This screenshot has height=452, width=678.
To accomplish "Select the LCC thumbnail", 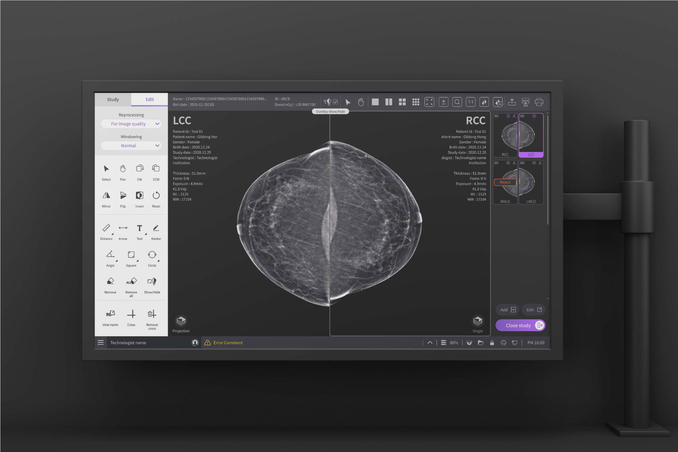I will click(531, 135).
